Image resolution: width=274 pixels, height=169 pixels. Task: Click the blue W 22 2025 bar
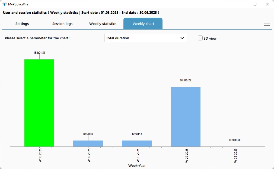click(186, 117)
